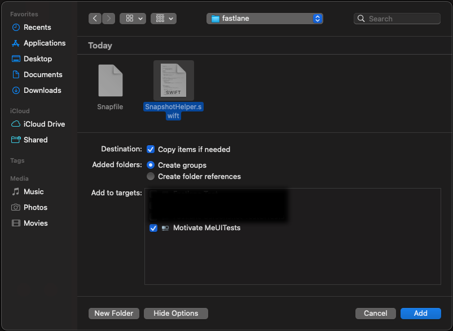Uncheck the Motivate MeUITests target
The width and height of the screenshot is (453, 331).
point(154,228)
